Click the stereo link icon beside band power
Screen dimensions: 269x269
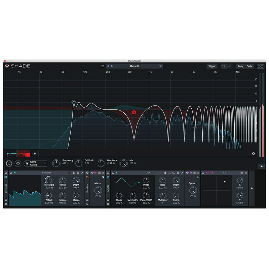(18, 163)
